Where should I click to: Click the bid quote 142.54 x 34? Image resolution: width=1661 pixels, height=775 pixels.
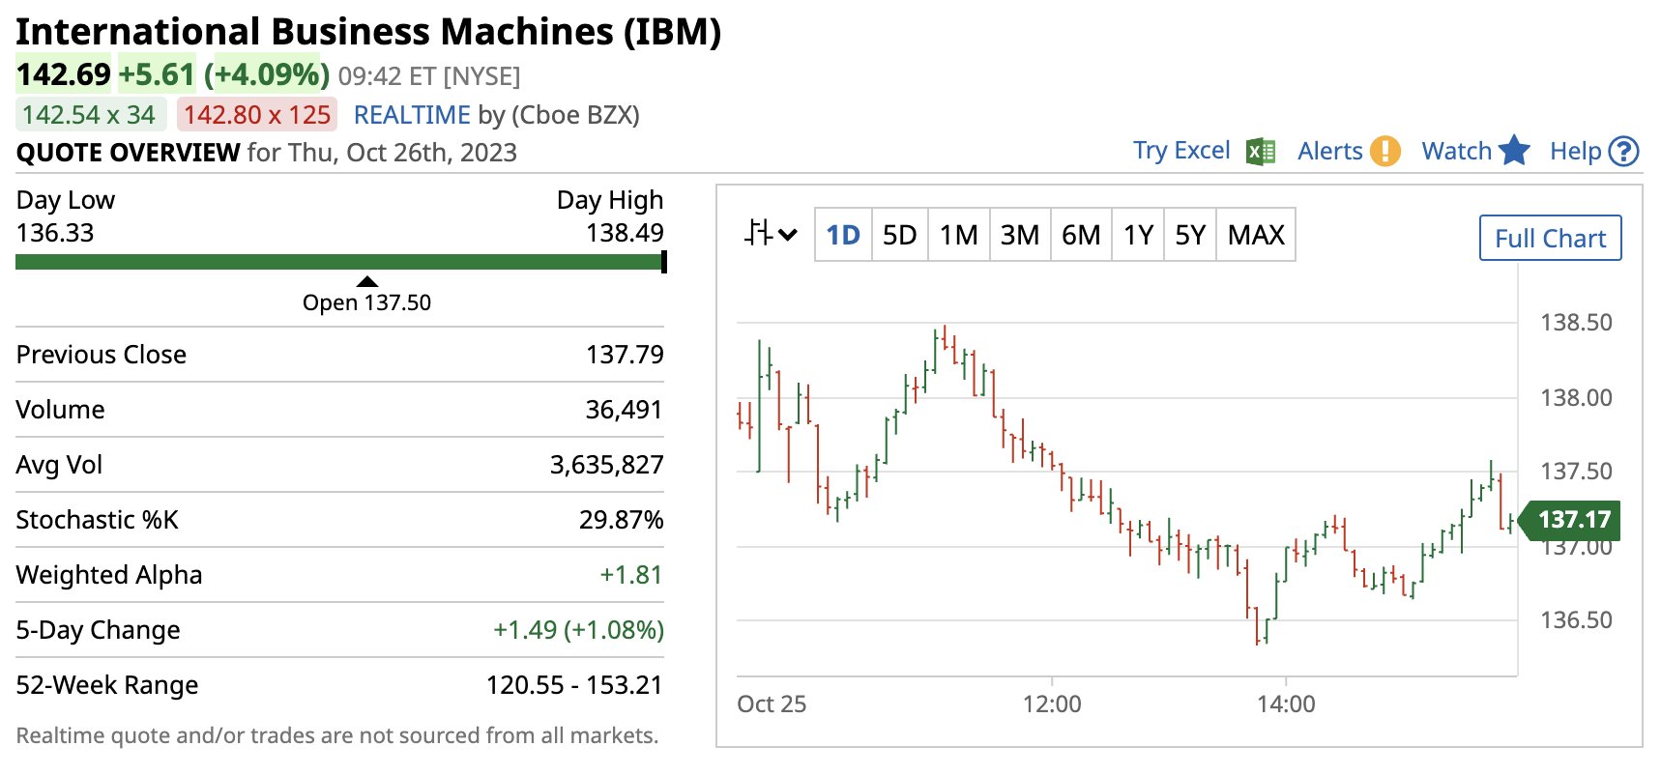coord(89,115)
